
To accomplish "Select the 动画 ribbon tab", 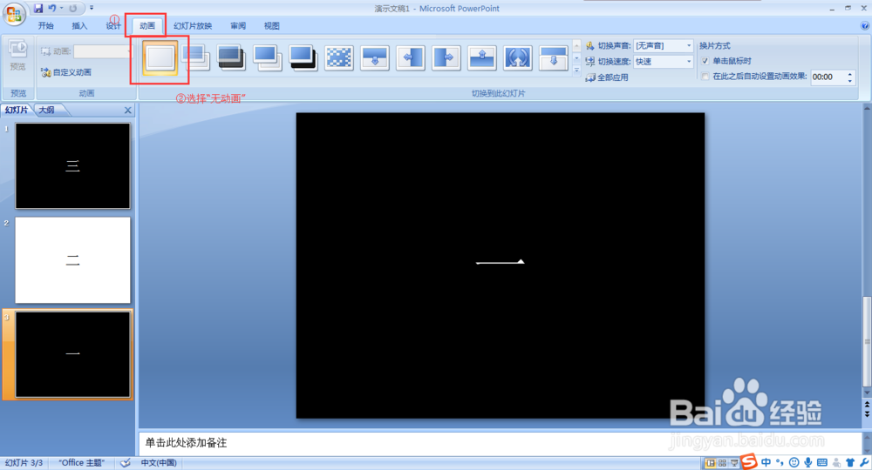I will coord(147,25).
